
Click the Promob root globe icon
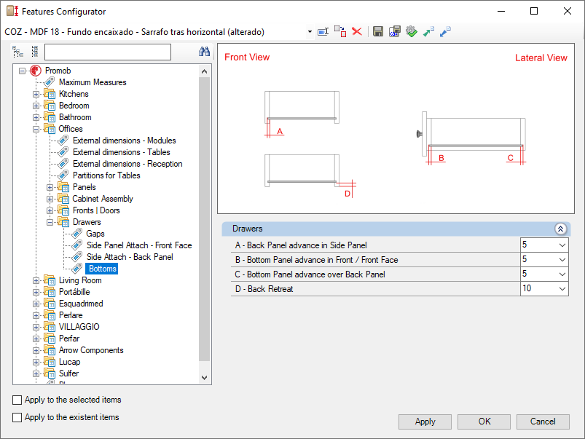coord(36,71)
